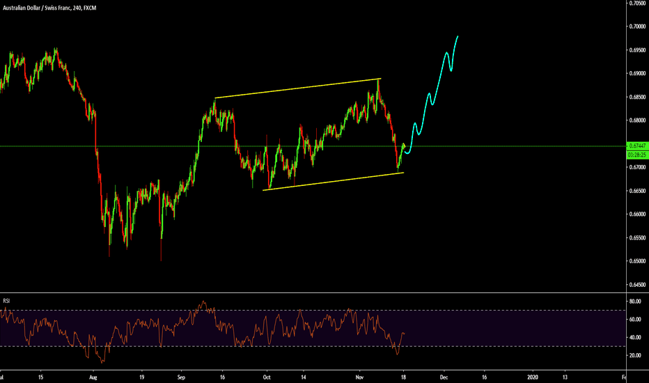Click the green 0.67447 current price label
This screenshot has width=649, height=383.
pyautogui.click(x=637, y=146)
